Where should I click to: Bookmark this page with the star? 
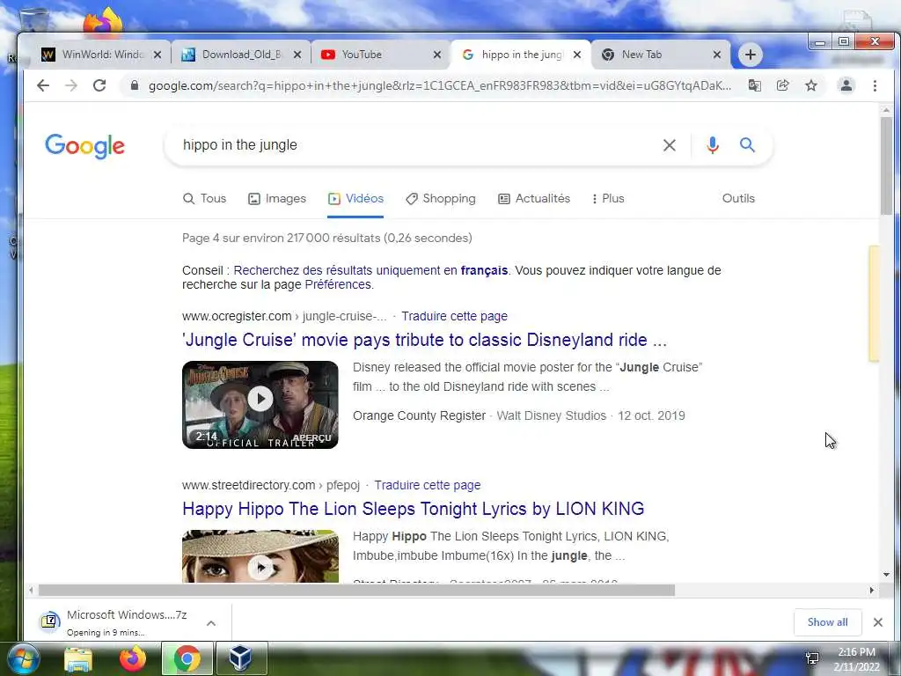point(810,85)
